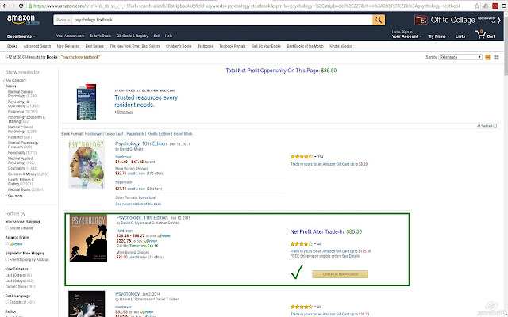Image resolution: width=508 pixels, height=317 pixels.
Task: Filter by Loose Leaf book format
Action: point(114,134)
